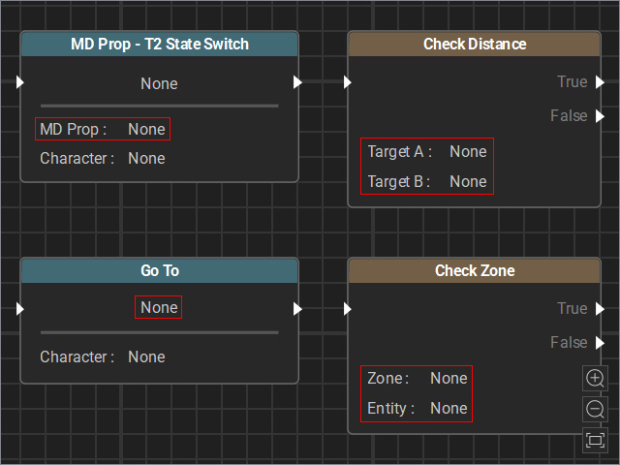Click the False output pin of Check Zone
Image resolution: width=620 pixels, height=465 pixels.
click(x=601, y=343)
